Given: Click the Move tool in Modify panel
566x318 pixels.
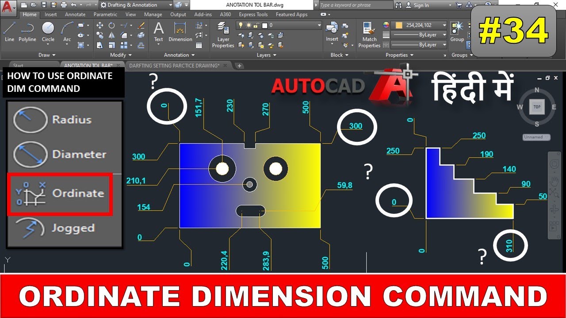Looking at the screenshot, I should (100, 26).
